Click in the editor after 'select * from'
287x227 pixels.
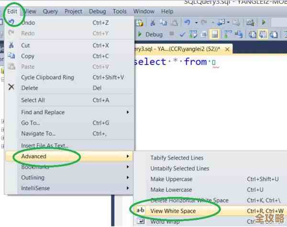click(214, 62)
